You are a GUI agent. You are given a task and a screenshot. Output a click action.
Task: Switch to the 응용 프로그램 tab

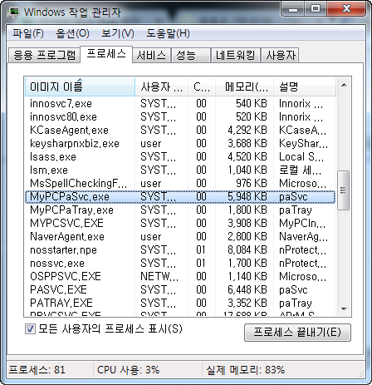(44, 55)
